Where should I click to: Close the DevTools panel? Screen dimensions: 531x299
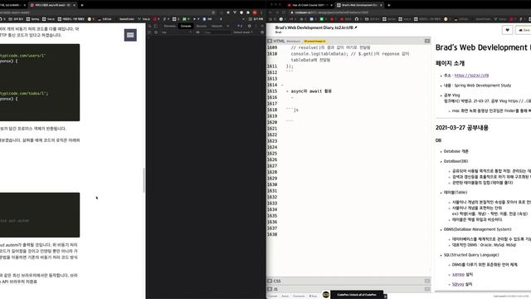[x=262, y=26]
